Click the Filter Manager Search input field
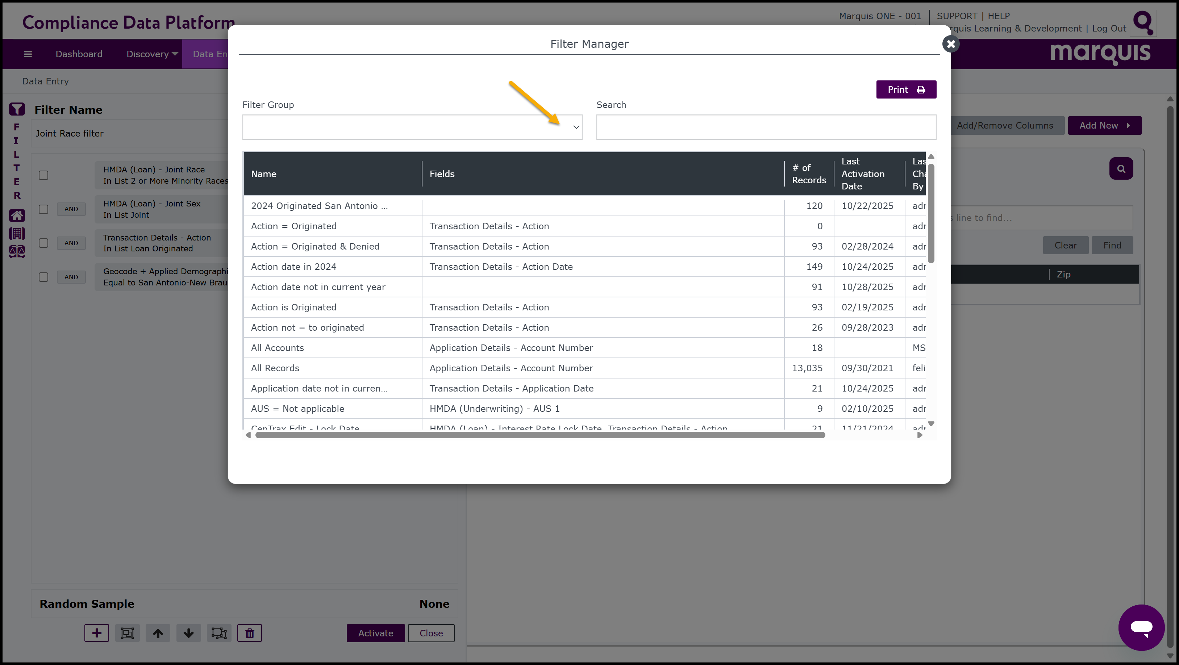Image resolution: width=1179 pixels, height=665 pixels. point(766,127)
